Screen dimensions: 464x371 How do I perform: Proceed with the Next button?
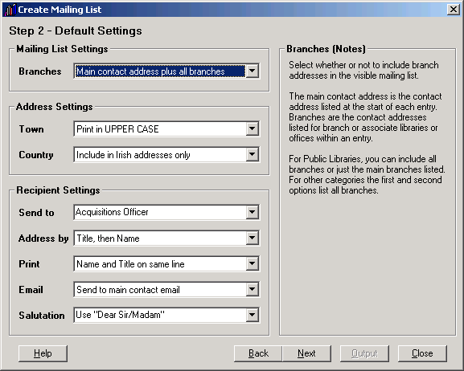[x=306, y=353]
